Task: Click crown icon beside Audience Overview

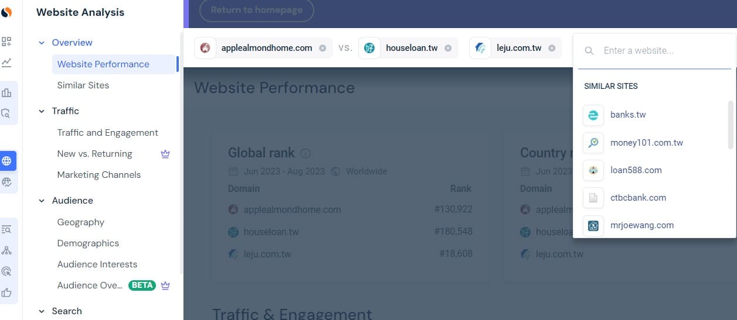Action: pos(165,285)
